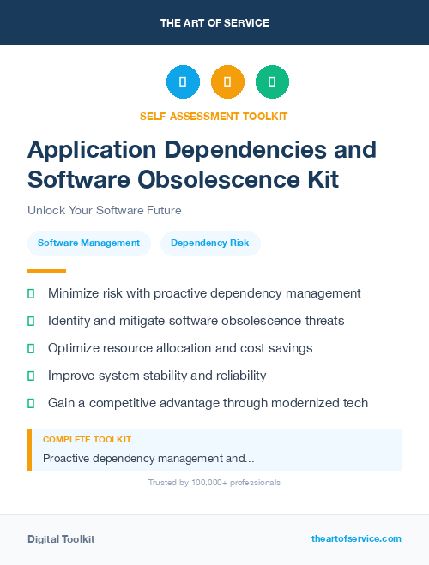The height and width of the screenshot is (565, 429).
Task: Click 'Identify and mitigate software obsolescence threats'
Action: [196, 321]
